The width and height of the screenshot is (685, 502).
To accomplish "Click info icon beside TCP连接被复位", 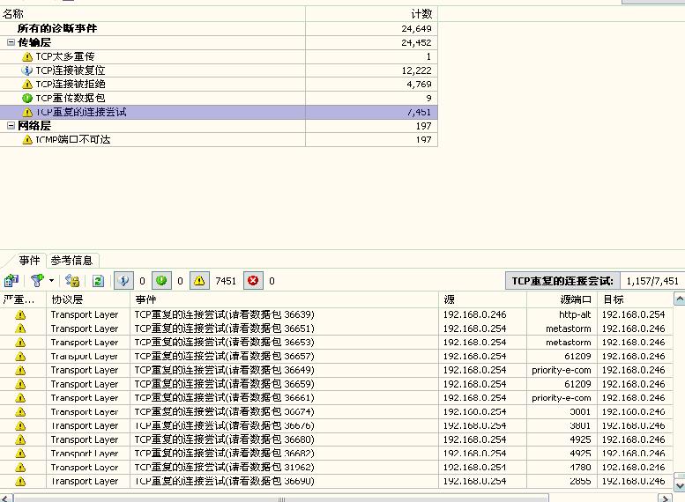I will click(x=27, y=70).
